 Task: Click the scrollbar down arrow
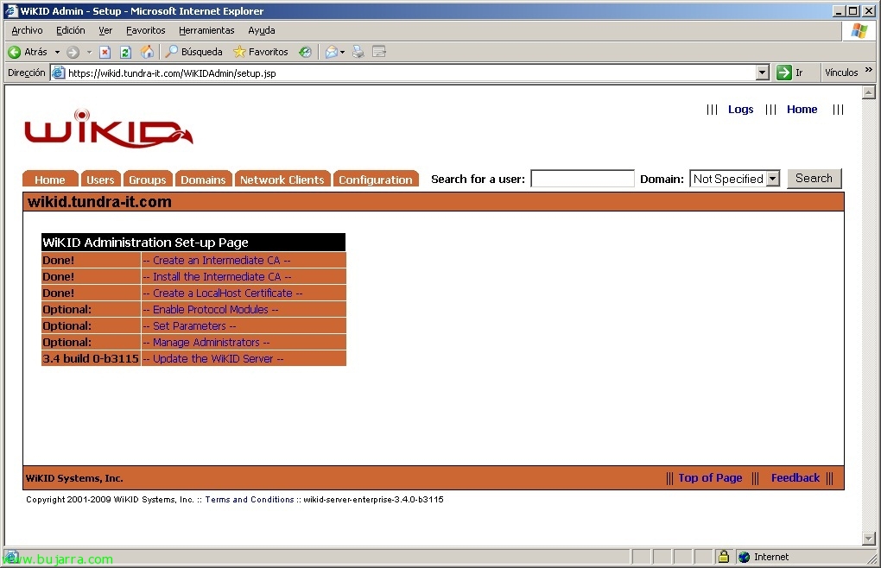(869, 539)
